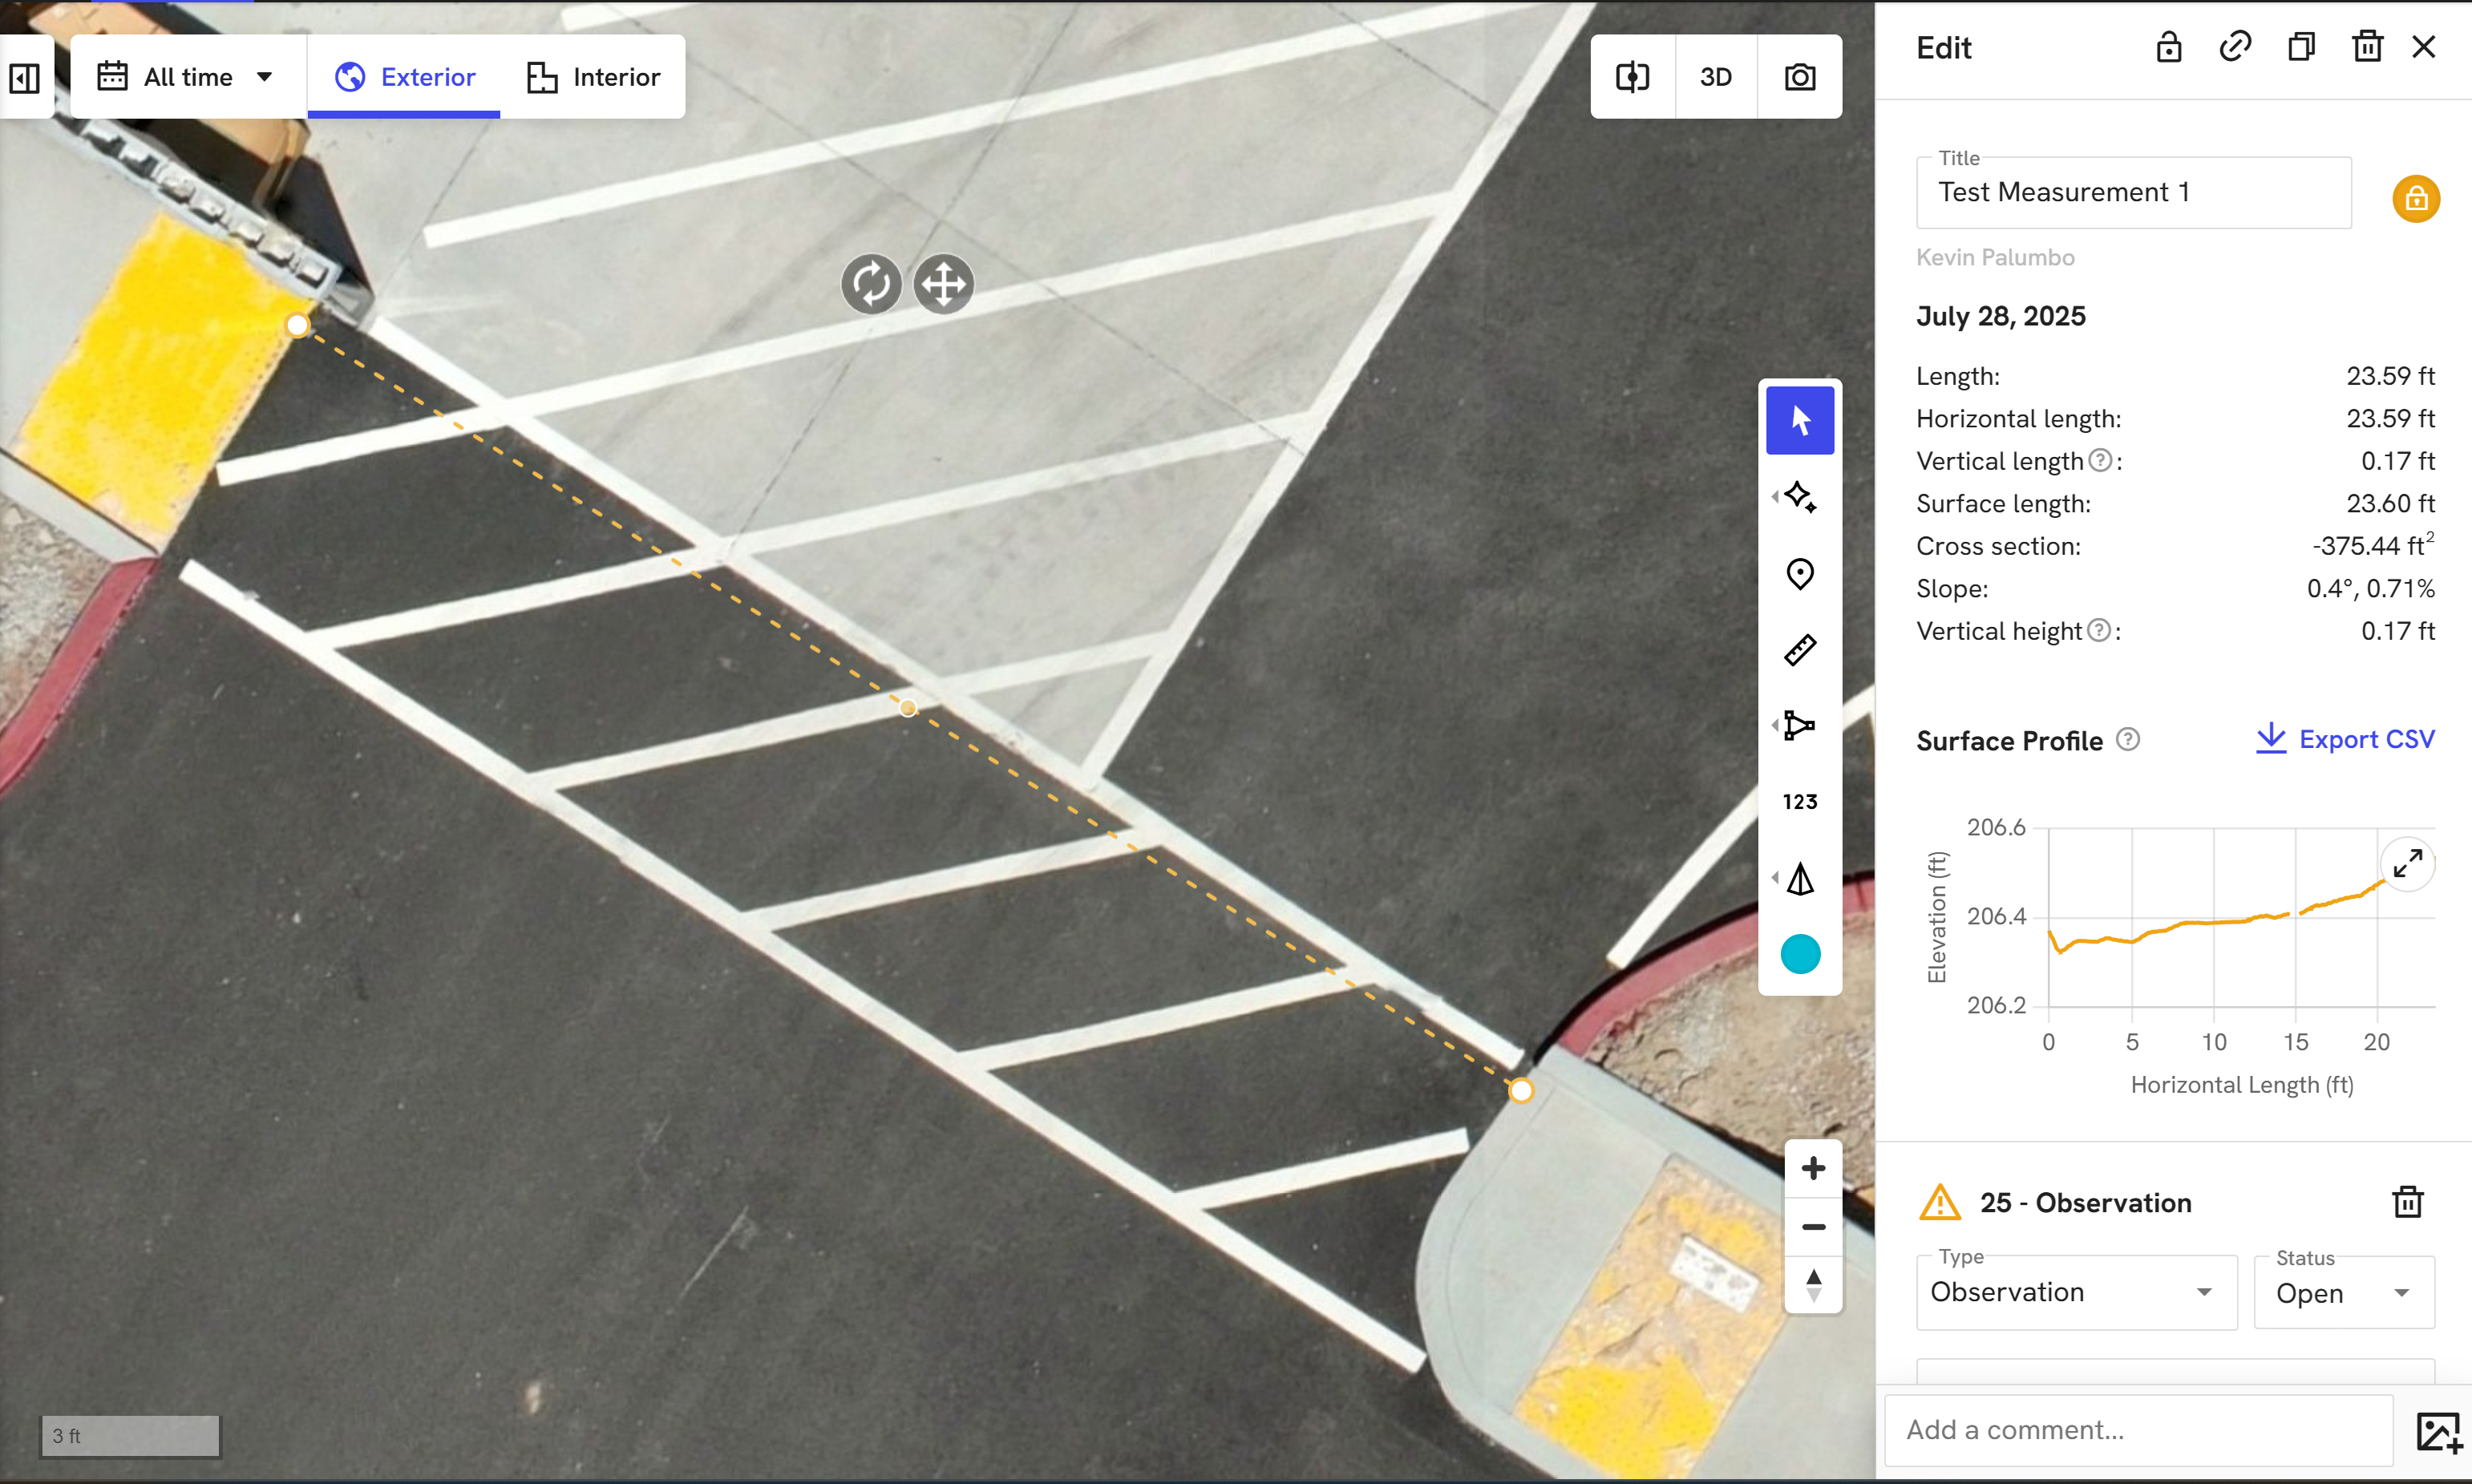Open the cyan color swatch
Screen dimensions: 2472x1484
pyautogui.click(x=1799, y=954)
